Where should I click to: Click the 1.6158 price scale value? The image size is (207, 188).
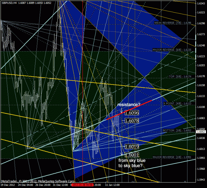(x=201, y=85)
